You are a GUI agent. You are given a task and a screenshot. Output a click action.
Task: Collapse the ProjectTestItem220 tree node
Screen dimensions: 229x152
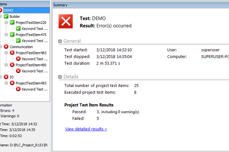6,22
